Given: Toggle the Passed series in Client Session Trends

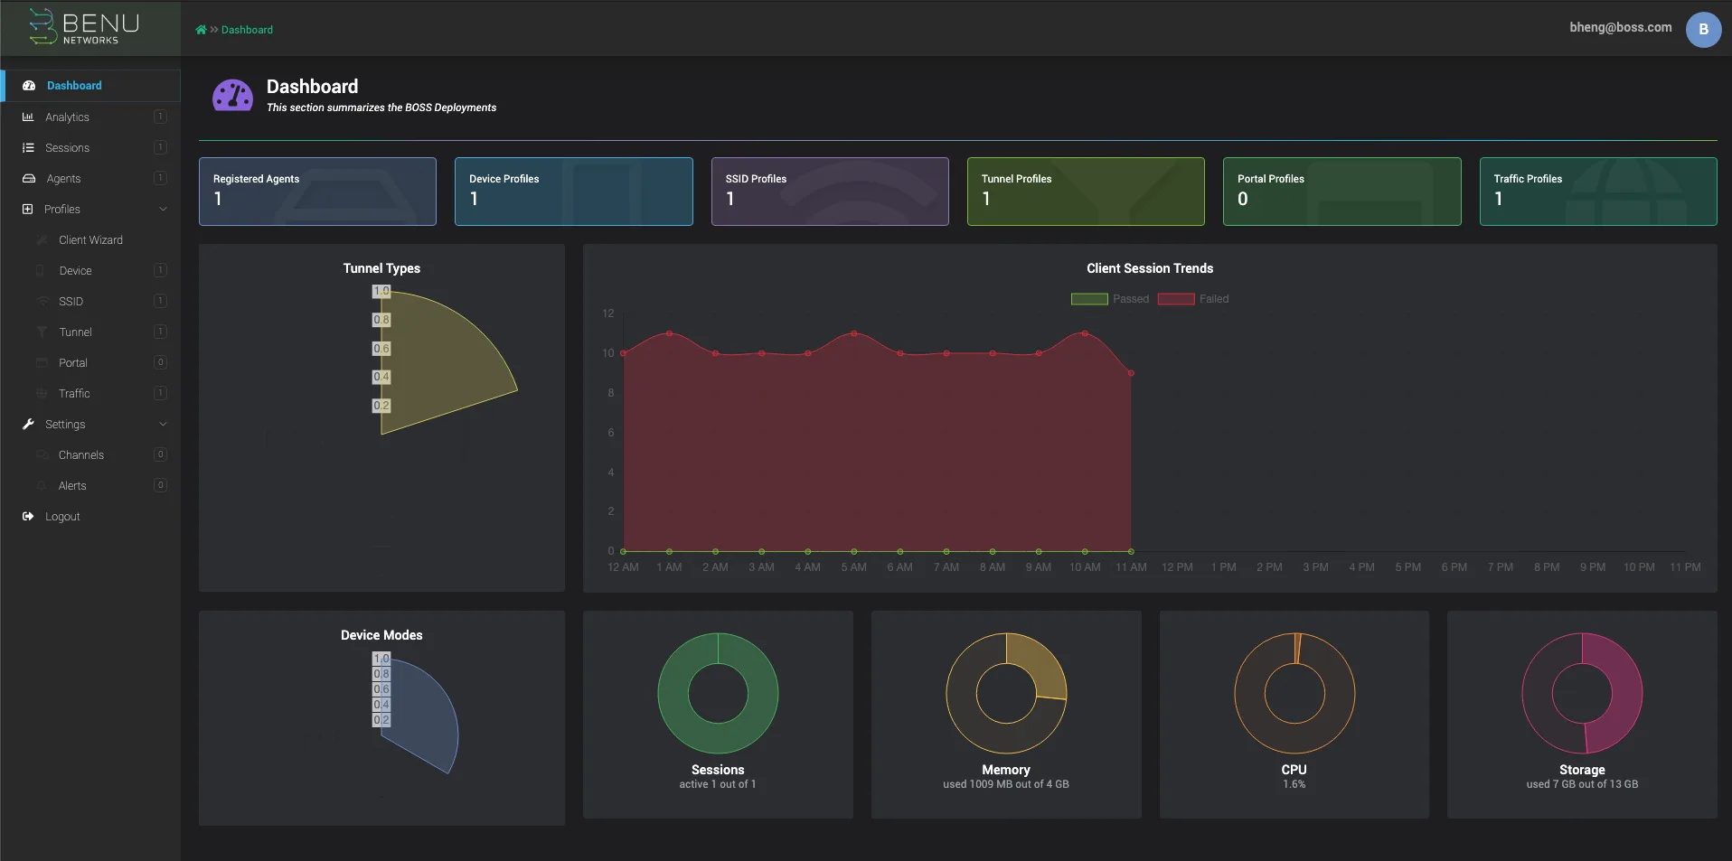Looking at the screenshot, I should (x=1109, y=299).
